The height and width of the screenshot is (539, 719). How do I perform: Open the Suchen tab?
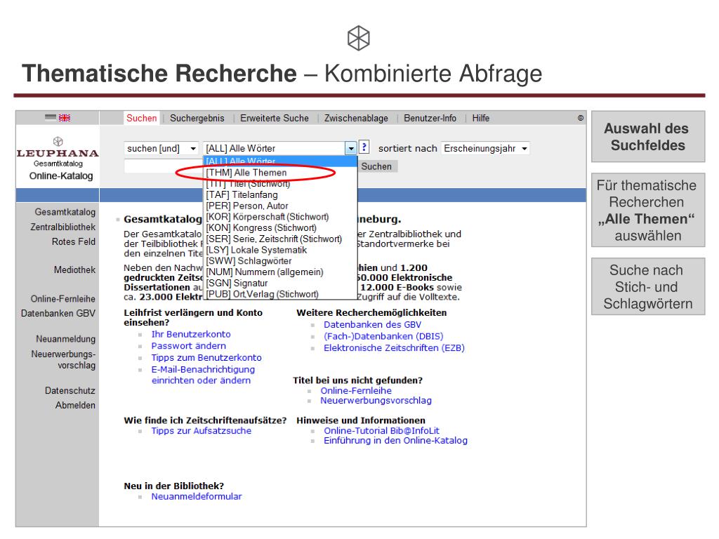[142, 118]
